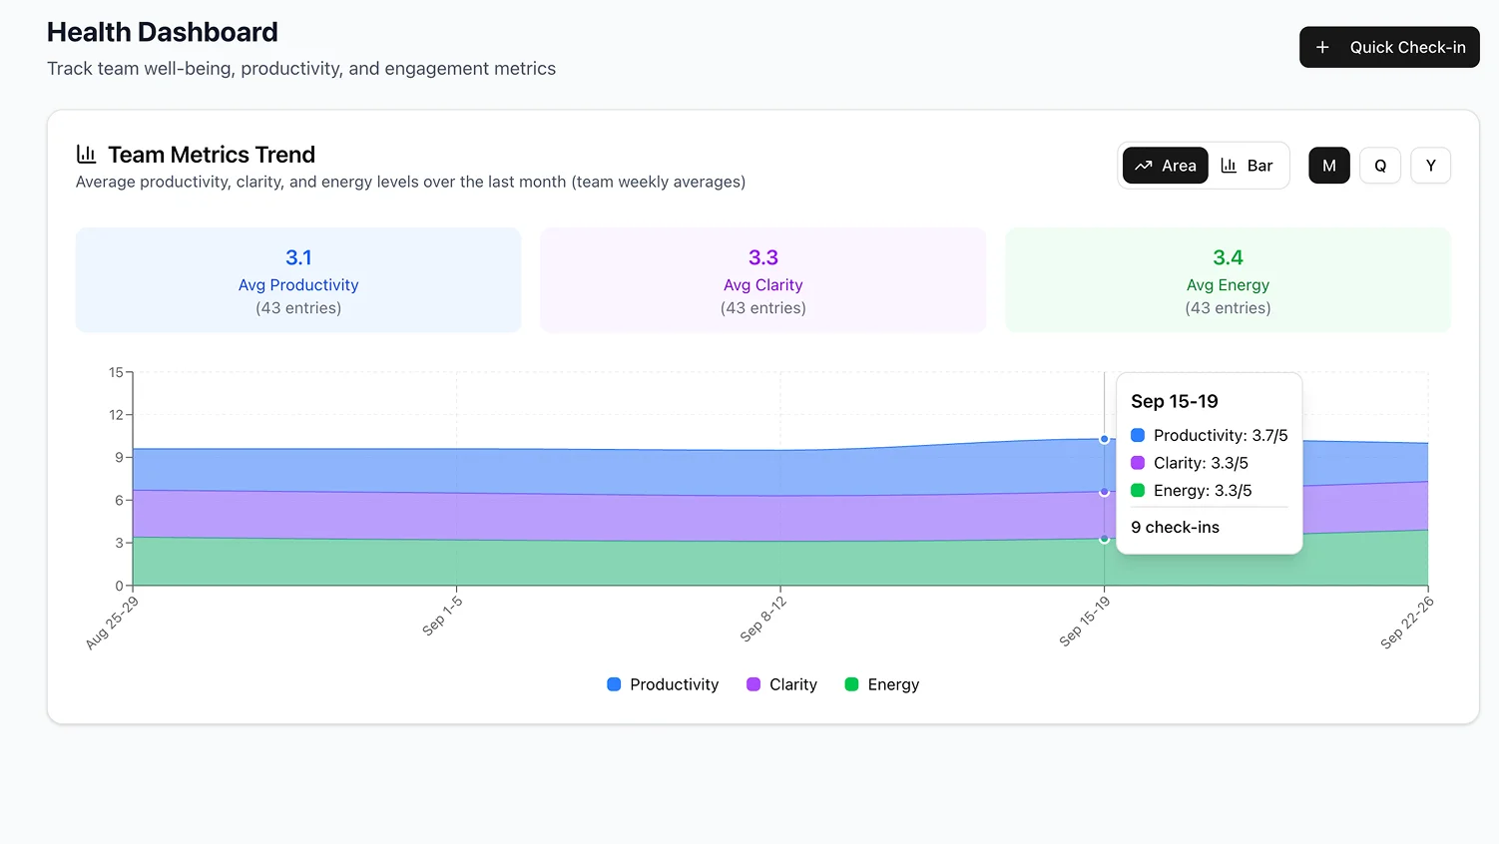Switch to the Q quarterly view

point(1379,166)
